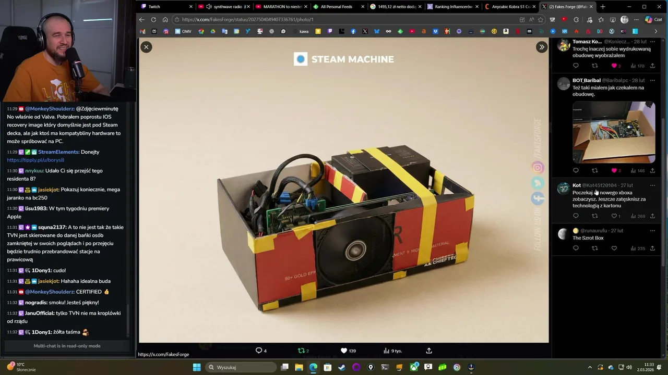Screen dimensions: 668x375
Task: Open a new browser tab
Action: click(x=603, y=7)
